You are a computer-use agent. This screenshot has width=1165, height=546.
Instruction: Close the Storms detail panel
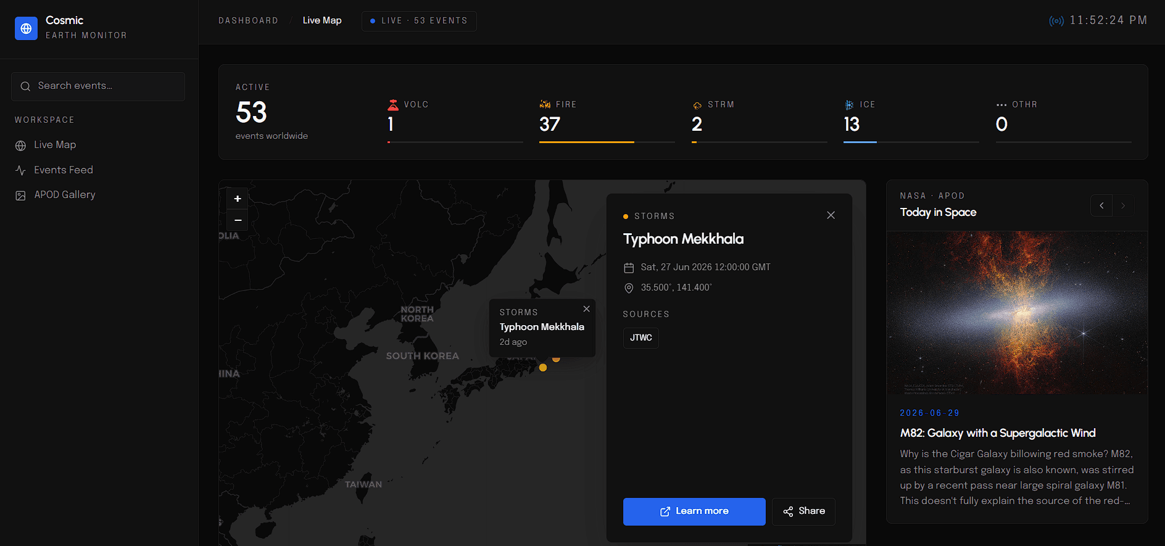click(x=831, y=215)
